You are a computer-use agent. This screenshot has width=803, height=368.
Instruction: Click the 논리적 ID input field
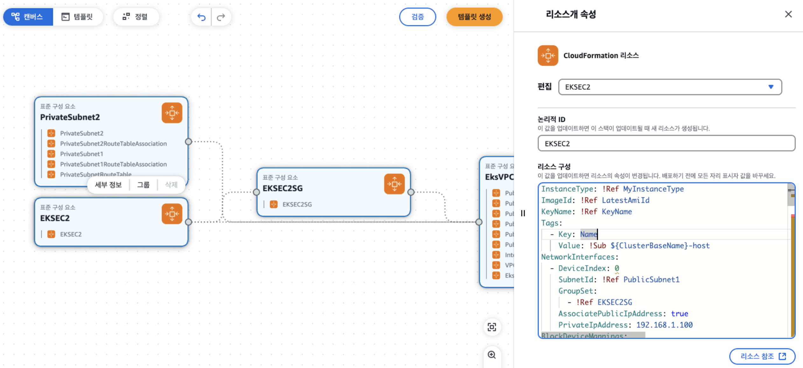click(x=666, y=144)
